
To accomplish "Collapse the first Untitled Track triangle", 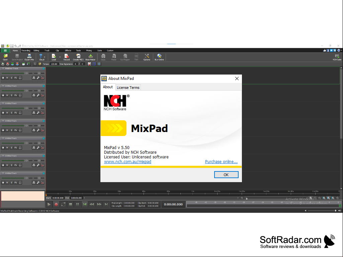I will (x=3, y=69).
